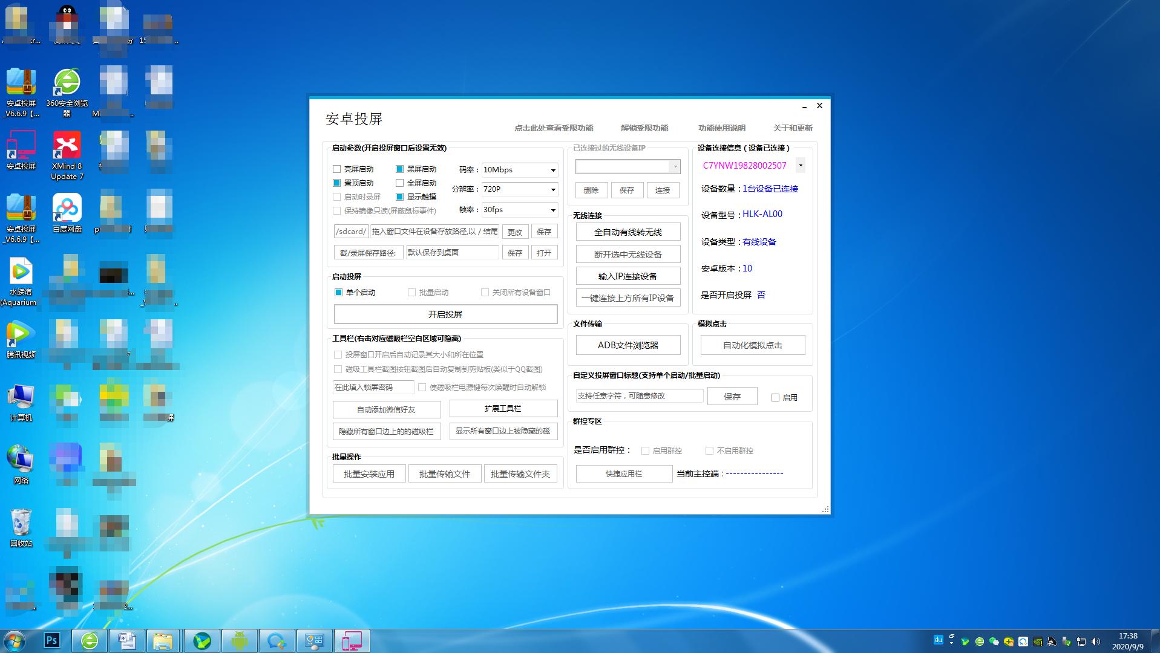This screenshot has width=1160, height=653.
Task: Select 批量启动 mode
Action: click(x=411, y=292)
